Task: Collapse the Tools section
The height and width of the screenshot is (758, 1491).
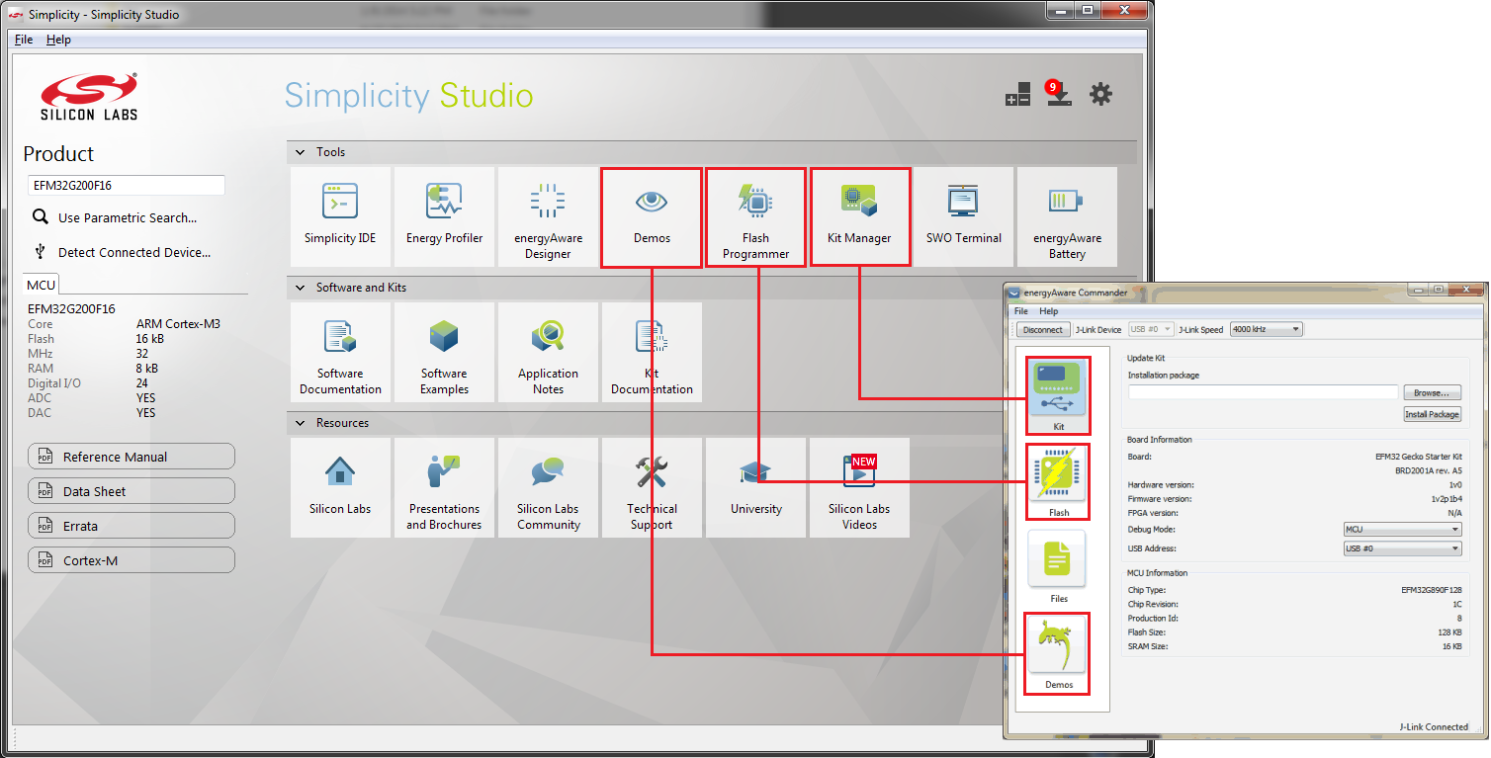Action: (x=301, y=152)
